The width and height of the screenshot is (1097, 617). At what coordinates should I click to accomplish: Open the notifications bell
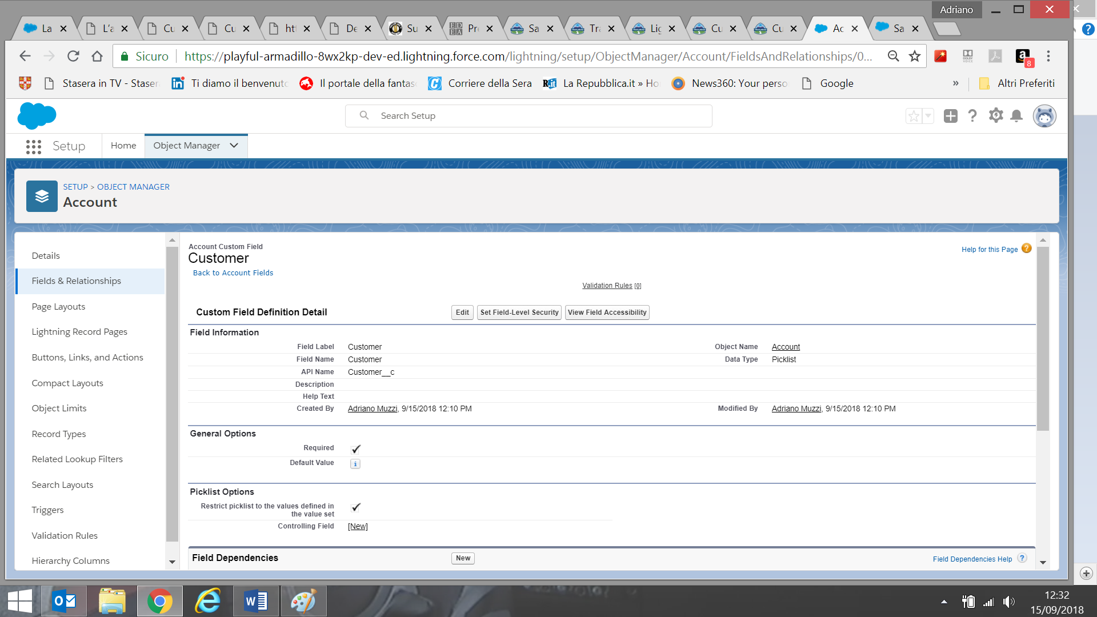[x=1016, y=116]
